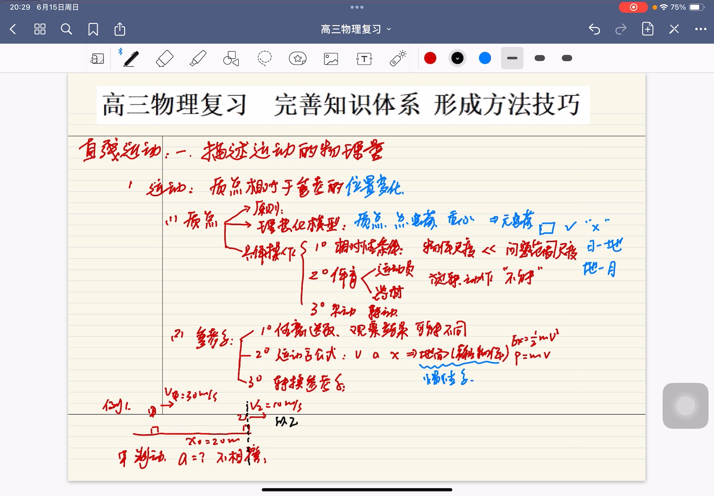The height and width of the screenshot is (496, 714).
Task: Activate the Lasso selection tool
Action: pos(264,59)
